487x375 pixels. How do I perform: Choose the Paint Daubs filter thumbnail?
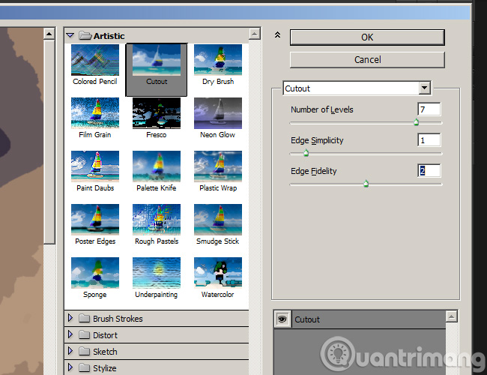click(95, 166)
